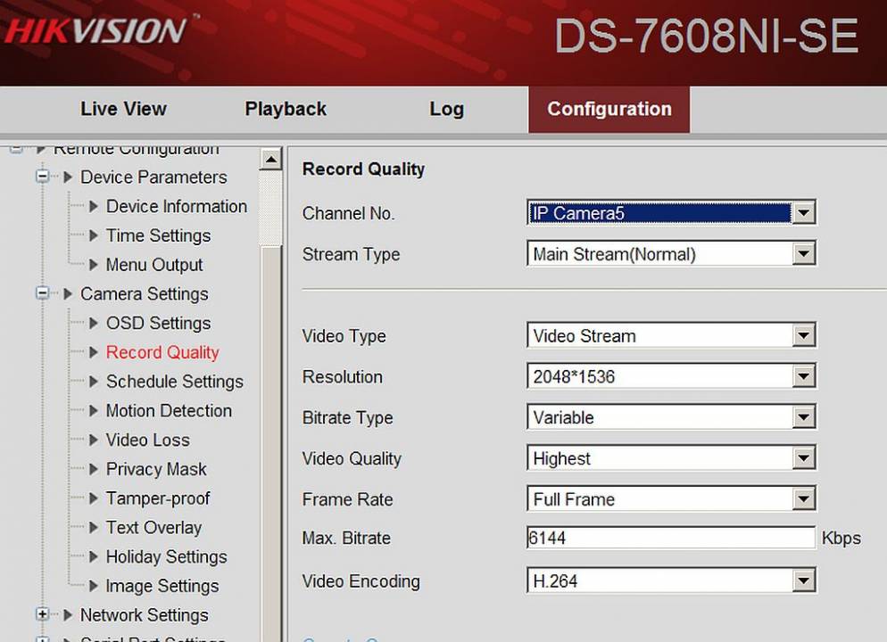Select Device Parameters tree item
Image resolution: width=887 pixels, height=642 pixels.
(x=153, y=177)
